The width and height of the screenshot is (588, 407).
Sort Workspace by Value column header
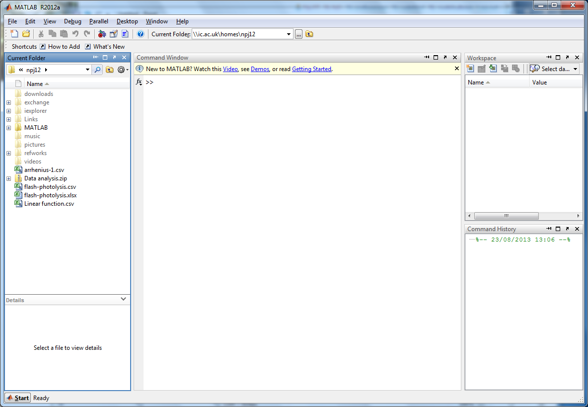556,82
